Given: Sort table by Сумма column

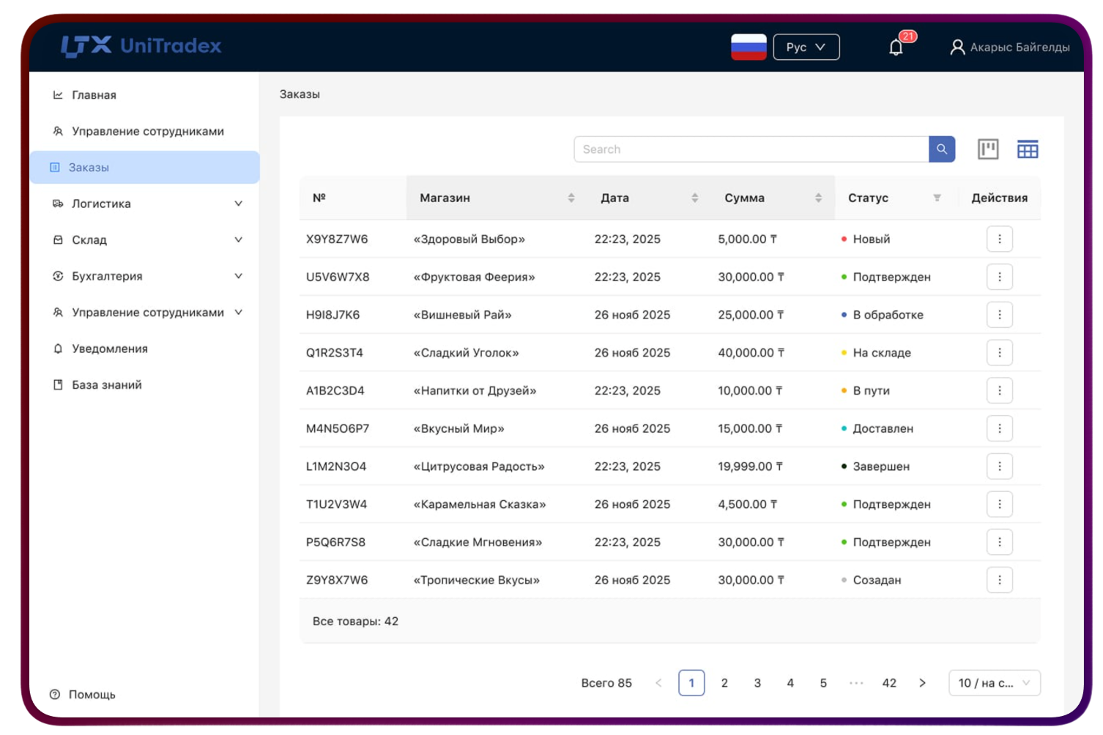Looking at the screenshot, I should click(818, 198).
